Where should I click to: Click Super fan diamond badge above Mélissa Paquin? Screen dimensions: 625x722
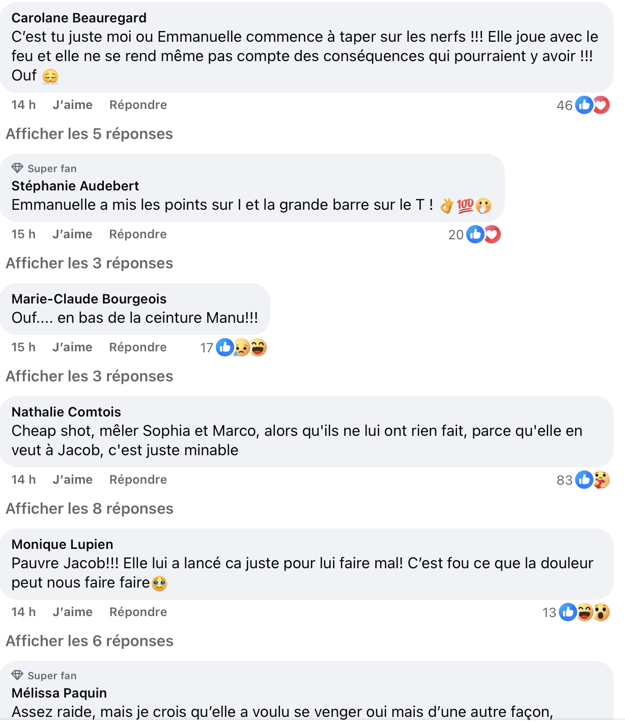(17, 675)
